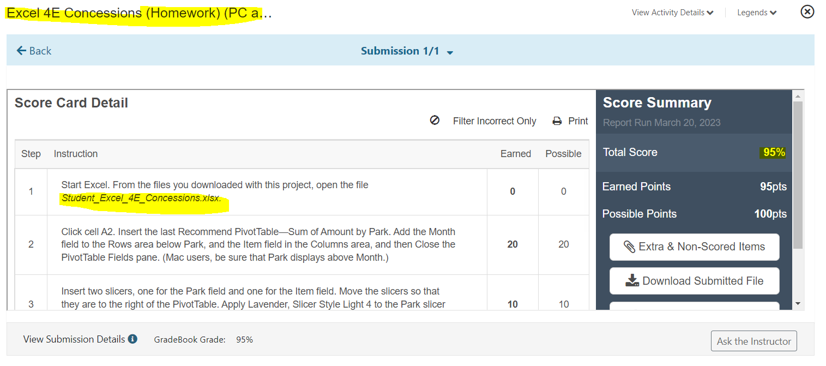Click Ask the Instructor button
Image resolution: width=826 pixels, height=366 pixels.
[754, 341]
